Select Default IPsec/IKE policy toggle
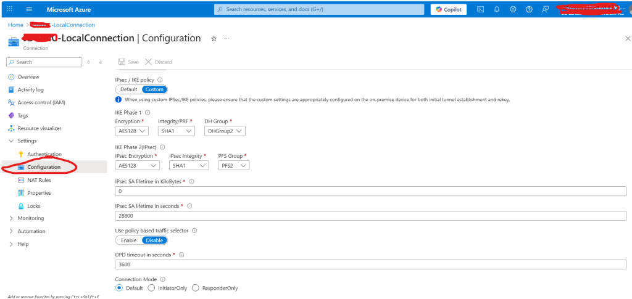This screenshot has height=299, width=632. pyautogui.click(x=128, y=89)
